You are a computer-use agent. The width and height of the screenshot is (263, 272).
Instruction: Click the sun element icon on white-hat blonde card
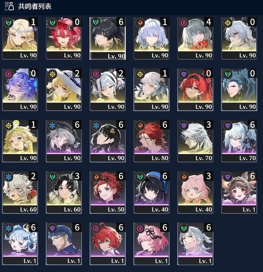[x=53, y=74]
